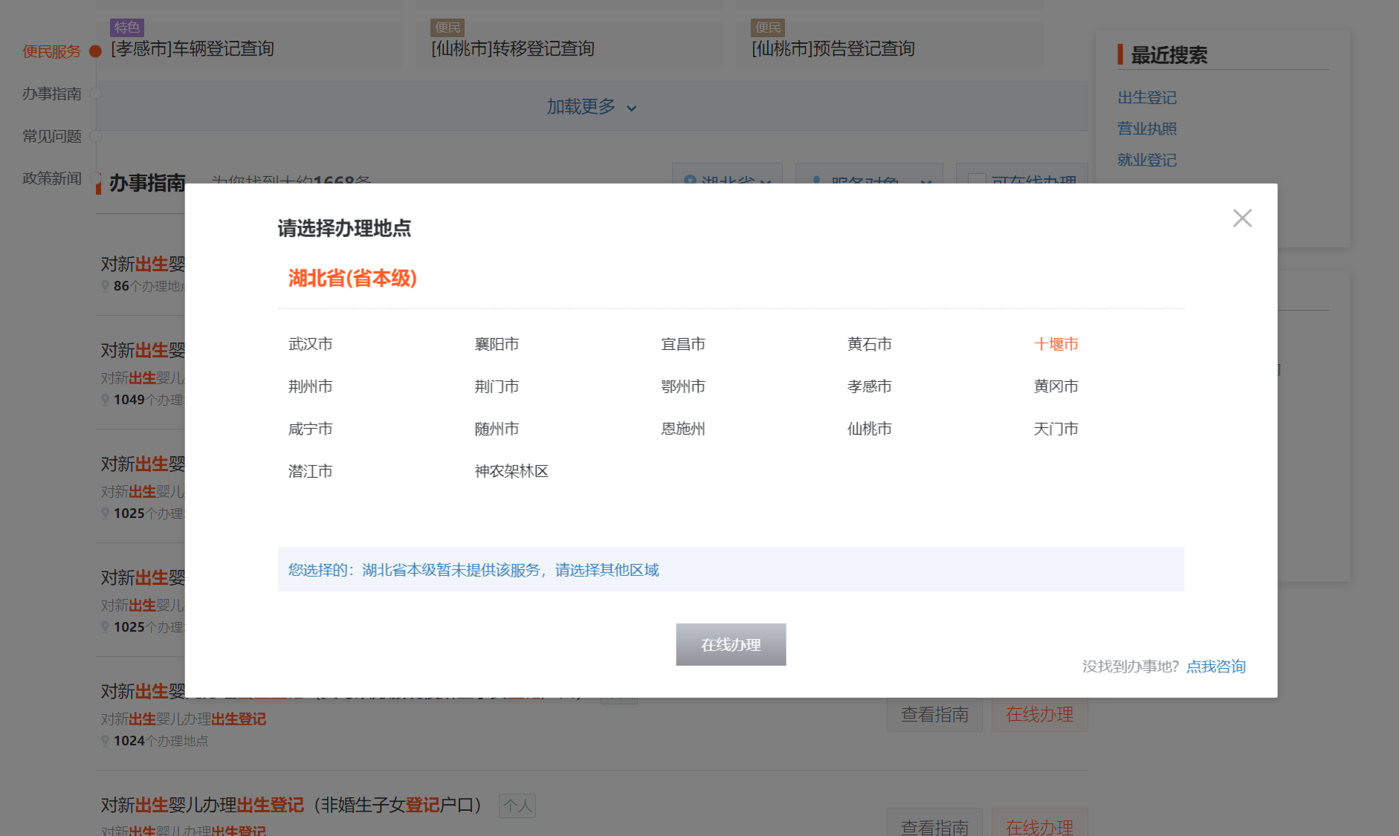Open the 服务对象 dropdown filter
This screenshot has height=836, width=1399.
pos(868,178)
